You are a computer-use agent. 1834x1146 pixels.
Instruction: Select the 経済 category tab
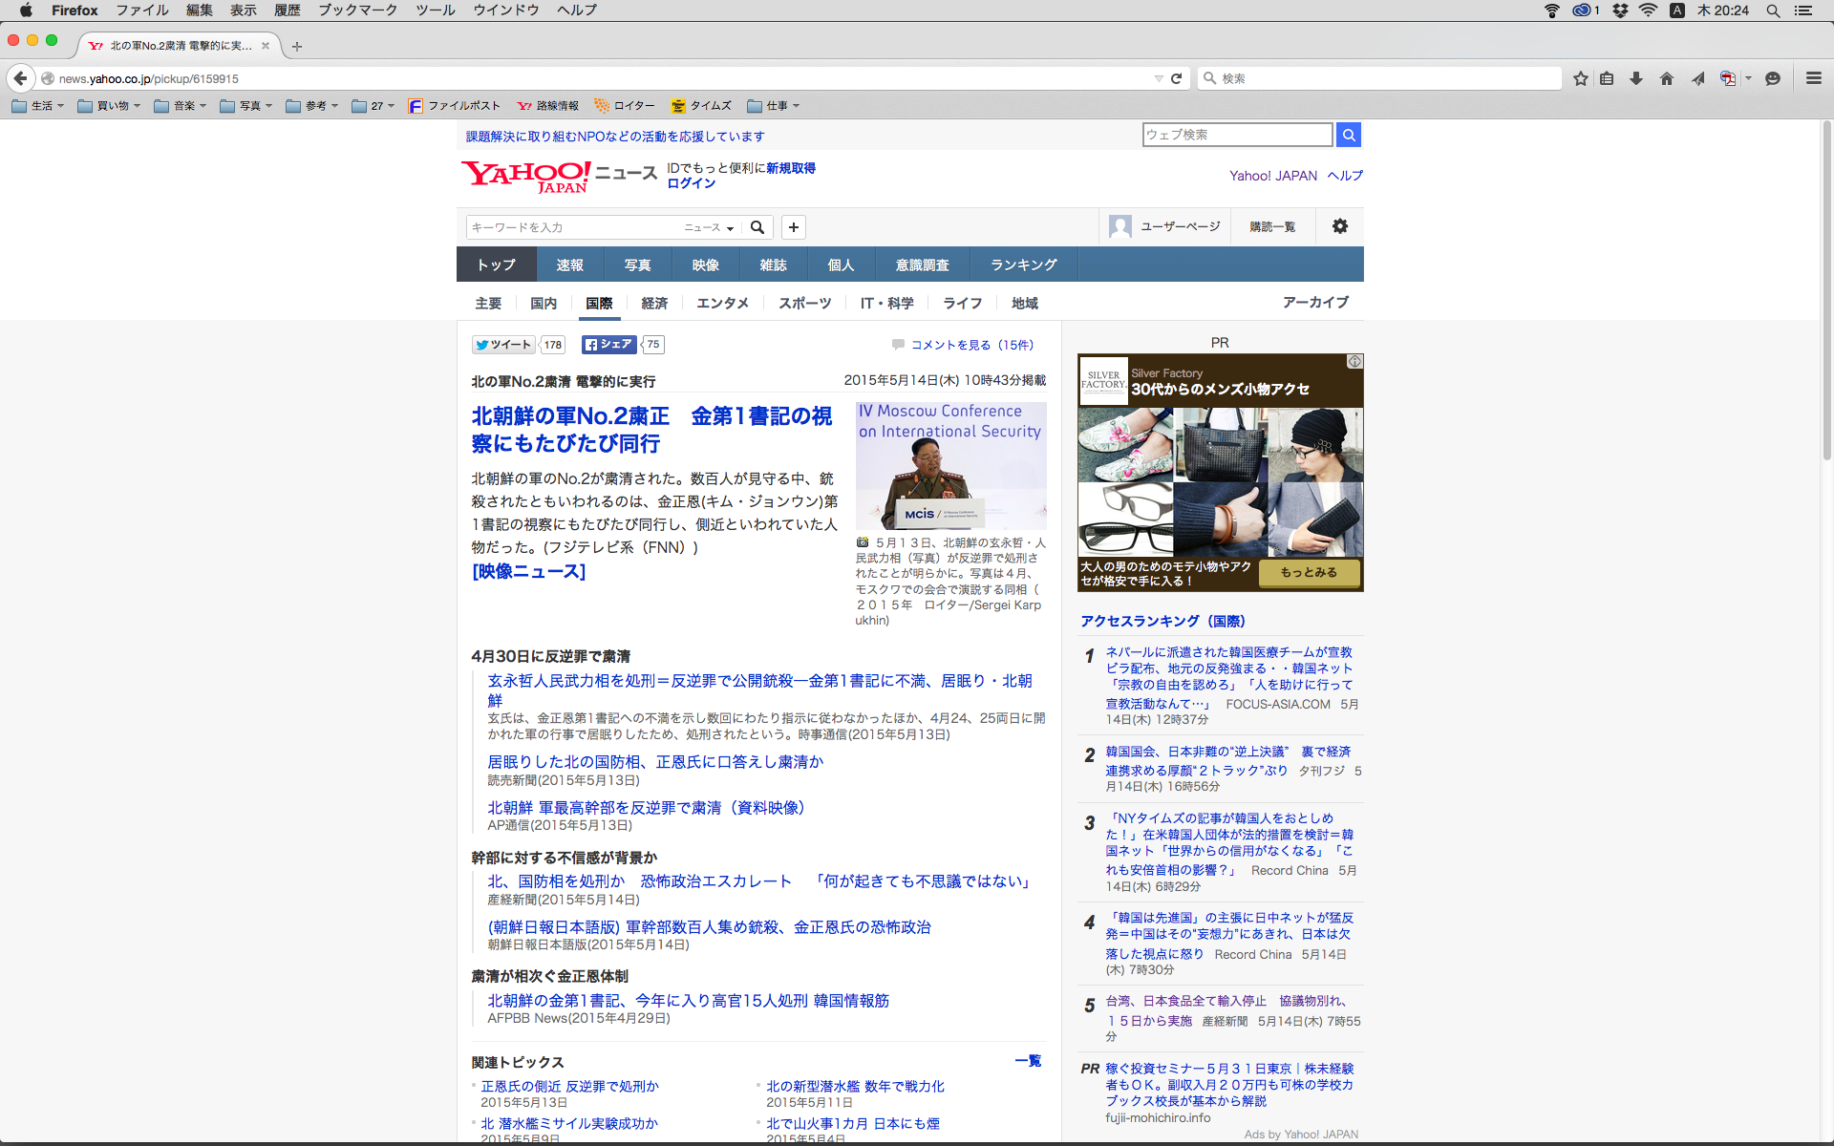[654, 303]
